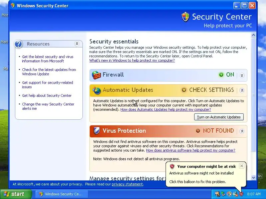
Task: Open How does antivirus software help protect link
Action: point(191,150)
